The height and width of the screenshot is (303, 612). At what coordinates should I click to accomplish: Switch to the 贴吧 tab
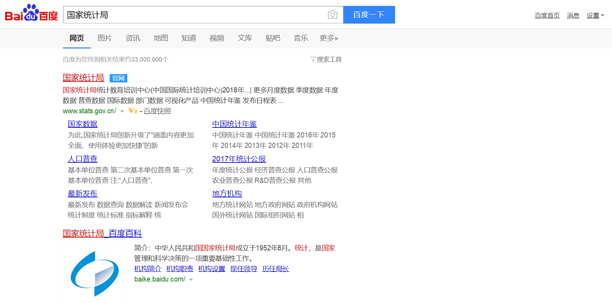click(x=273, y=38)
